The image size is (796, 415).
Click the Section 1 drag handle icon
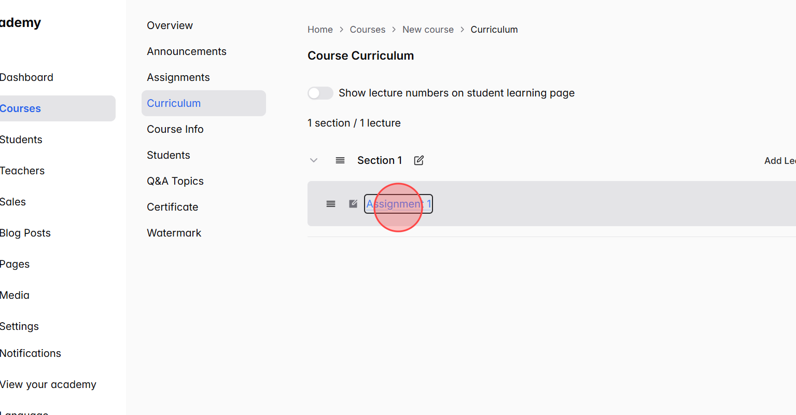pyautogui.click(x=340, y=160)
